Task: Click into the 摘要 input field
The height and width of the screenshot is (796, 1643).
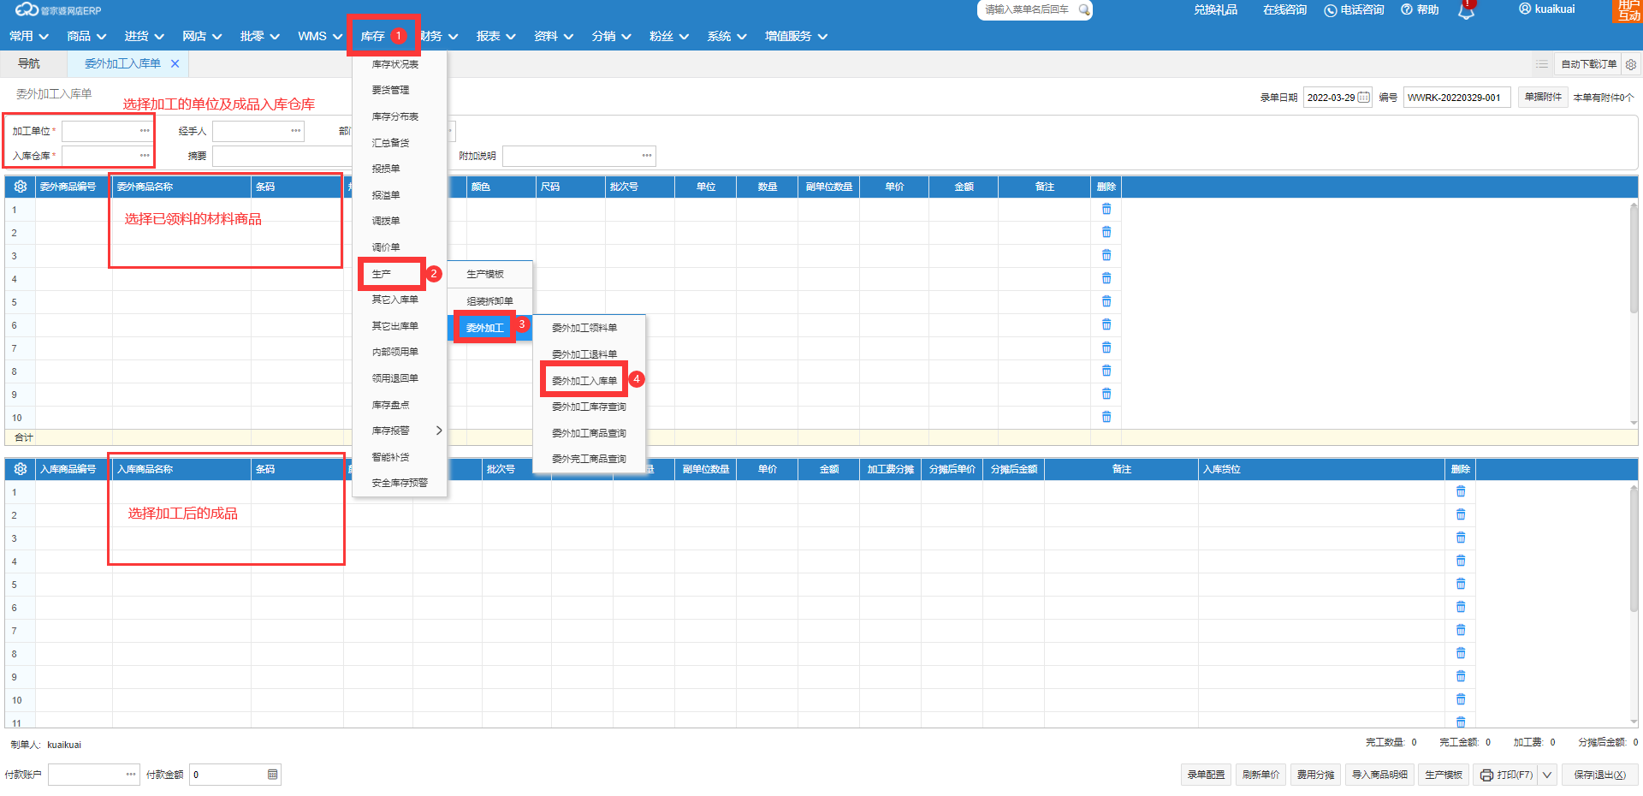Action: [282, 156]
